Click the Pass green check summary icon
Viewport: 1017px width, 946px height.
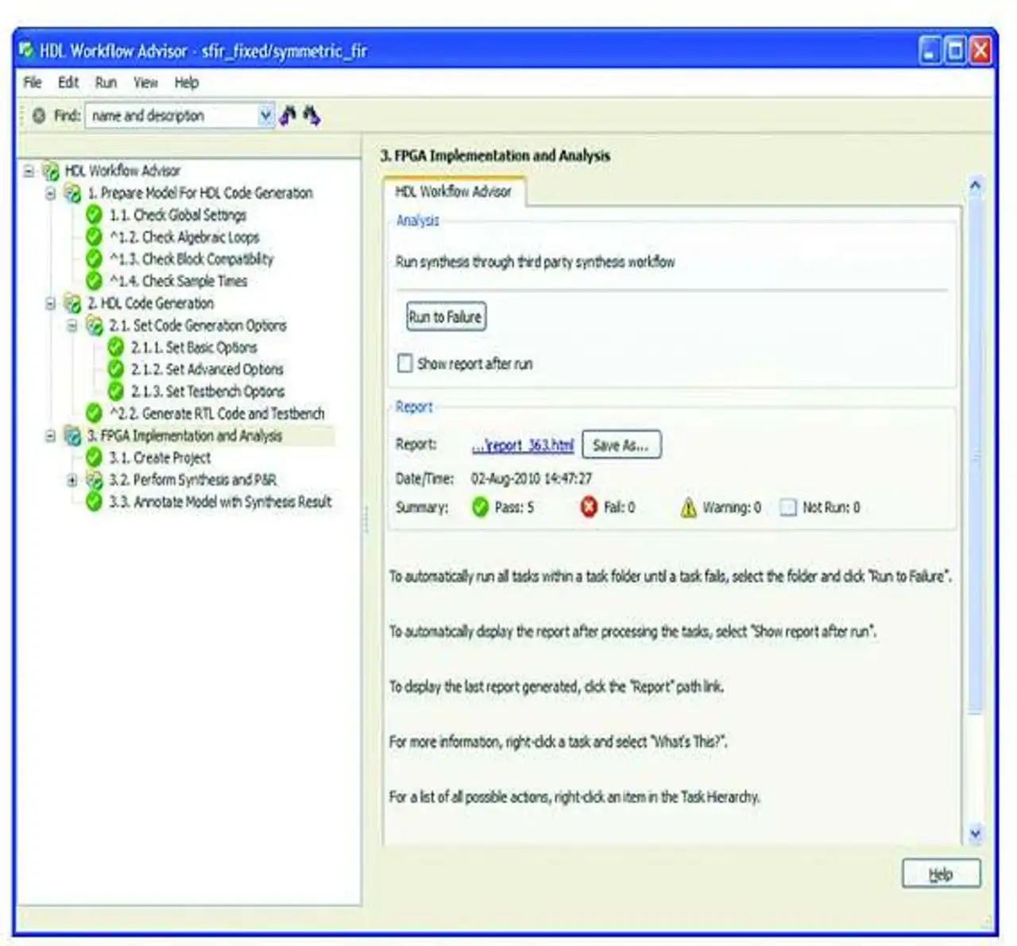pos(480,507)
